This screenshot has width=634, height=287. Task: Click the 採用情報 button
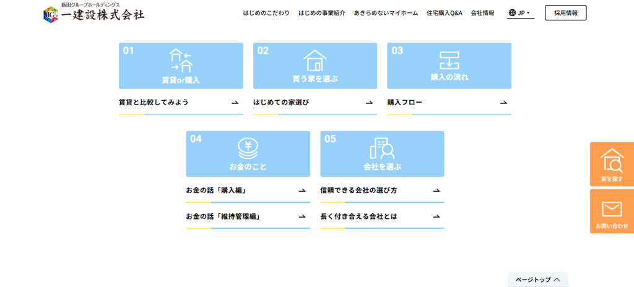click(565, 12)
